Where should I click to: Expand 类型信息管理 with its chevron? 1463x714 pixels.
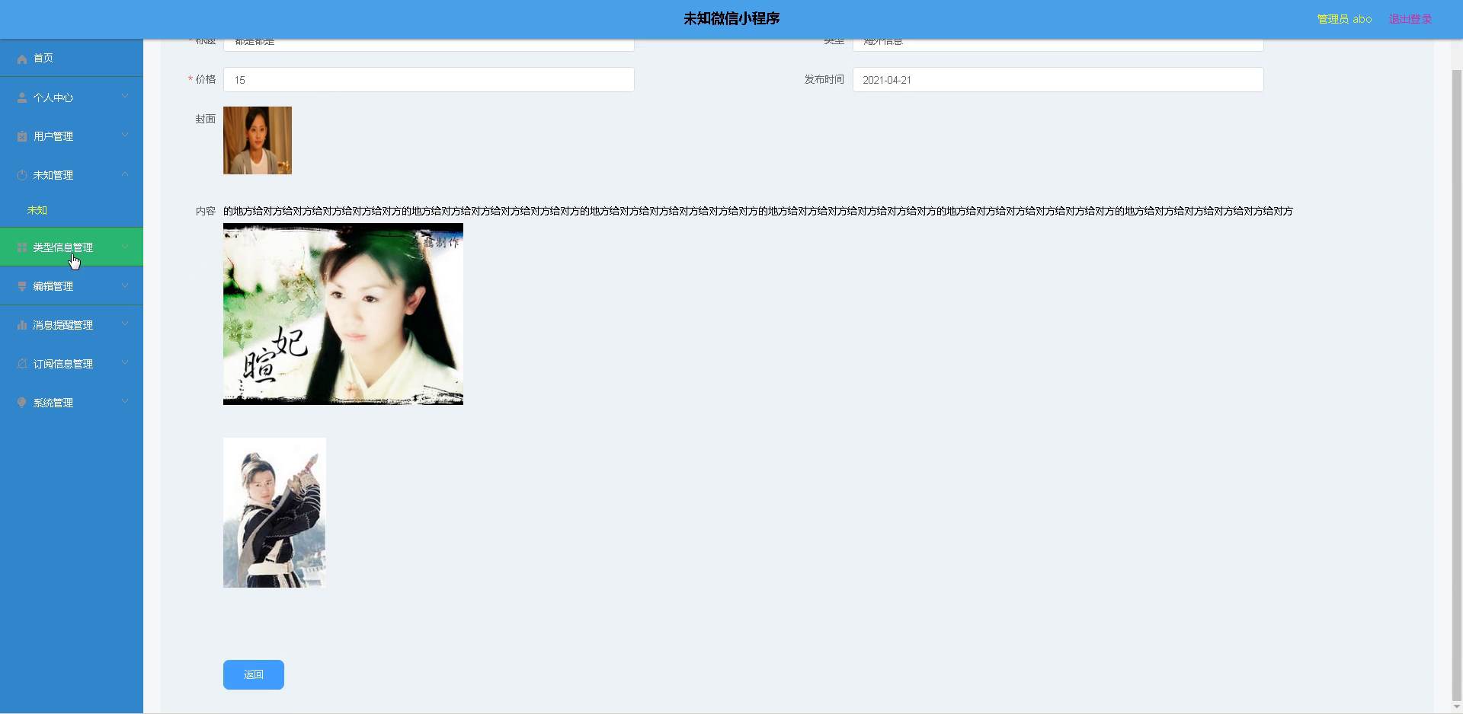click(125, 247)
